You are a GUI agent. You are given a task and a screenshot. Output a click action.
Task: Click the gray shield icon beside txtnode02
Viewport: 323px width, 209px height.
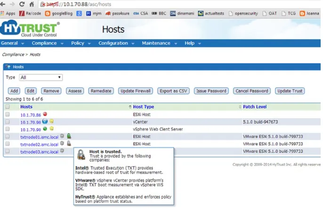[62, 144]
